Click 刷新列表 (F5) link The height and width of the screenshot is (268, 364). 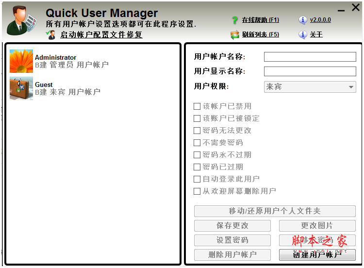261,34
